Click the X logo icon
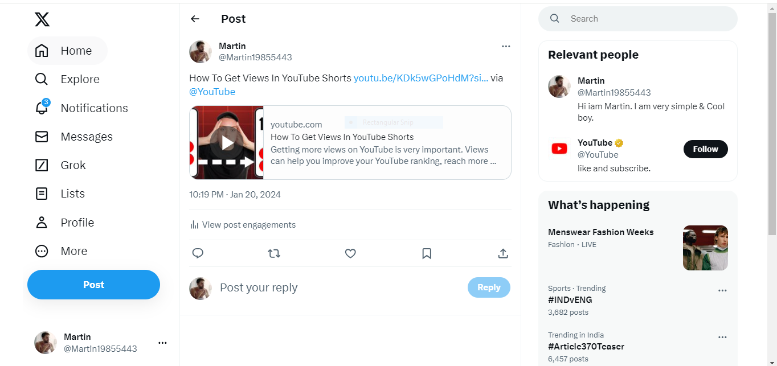The height and width of the screenshot is (366, 777). (42, 19)
